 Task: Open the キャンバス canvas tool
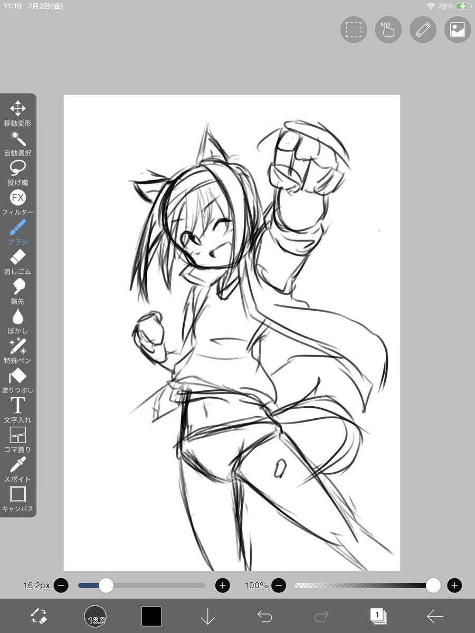(x=18, y=500)
